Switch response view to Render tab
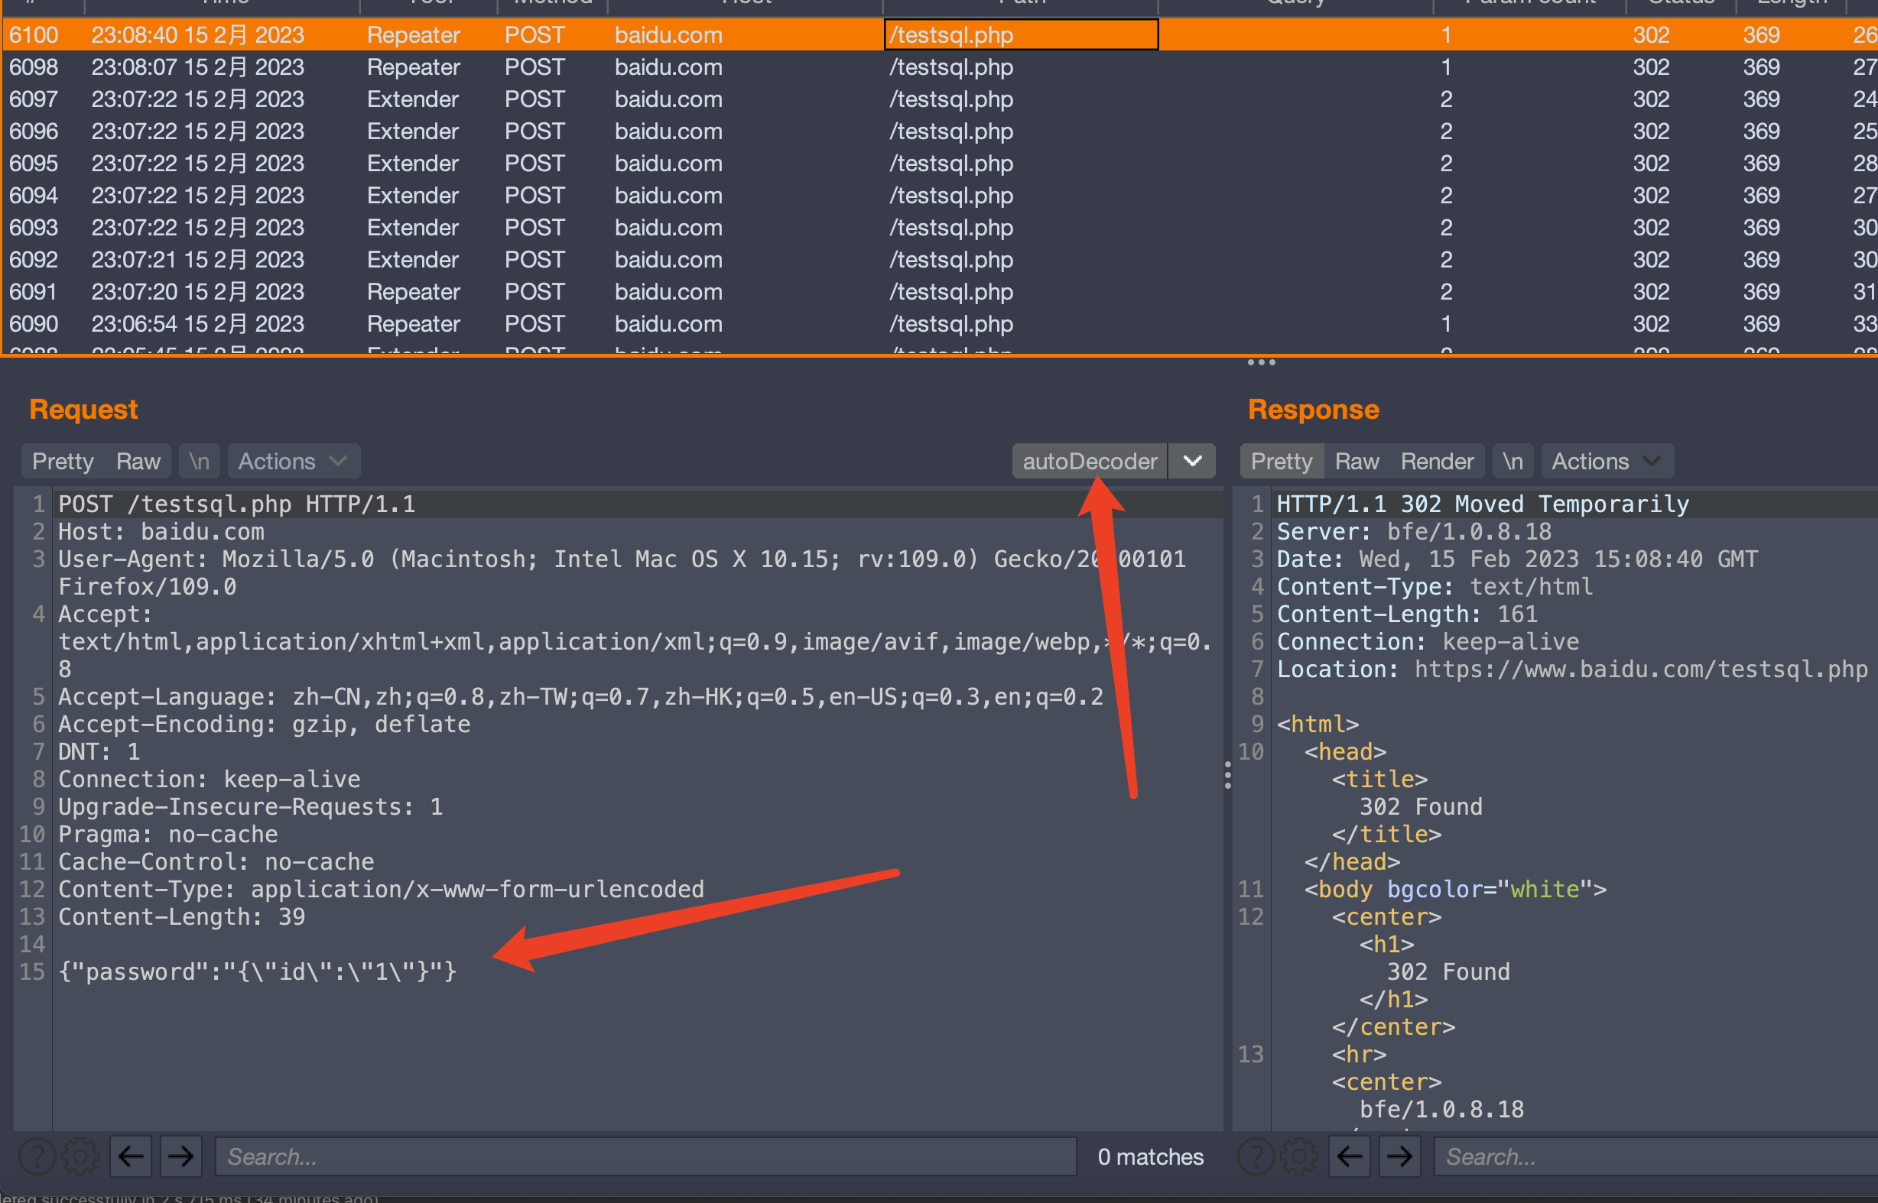The image size is (1878, 1203). click(1437, 461)
